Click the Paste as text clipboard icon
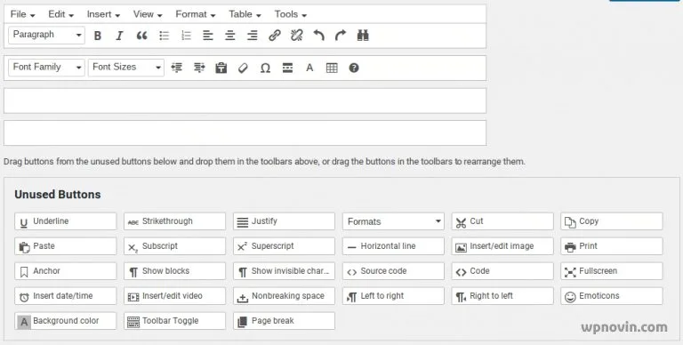The width and height of the screenshot is (683, 345). 221,68
